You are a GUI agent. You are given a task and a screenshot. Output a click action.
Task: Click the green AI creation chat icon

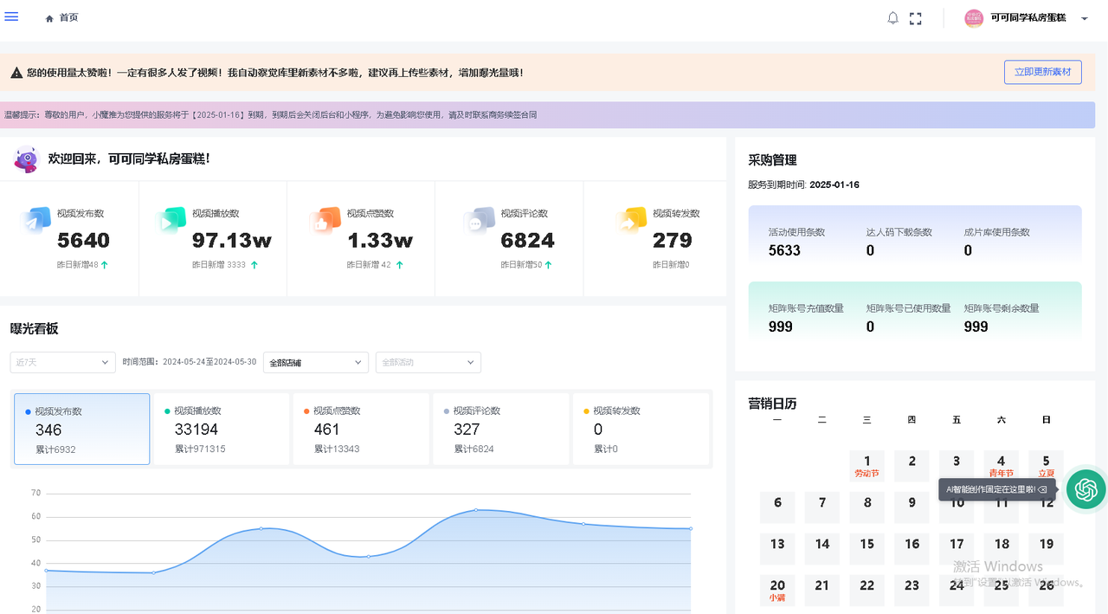pyautogui.click(x=1085, y=490)
